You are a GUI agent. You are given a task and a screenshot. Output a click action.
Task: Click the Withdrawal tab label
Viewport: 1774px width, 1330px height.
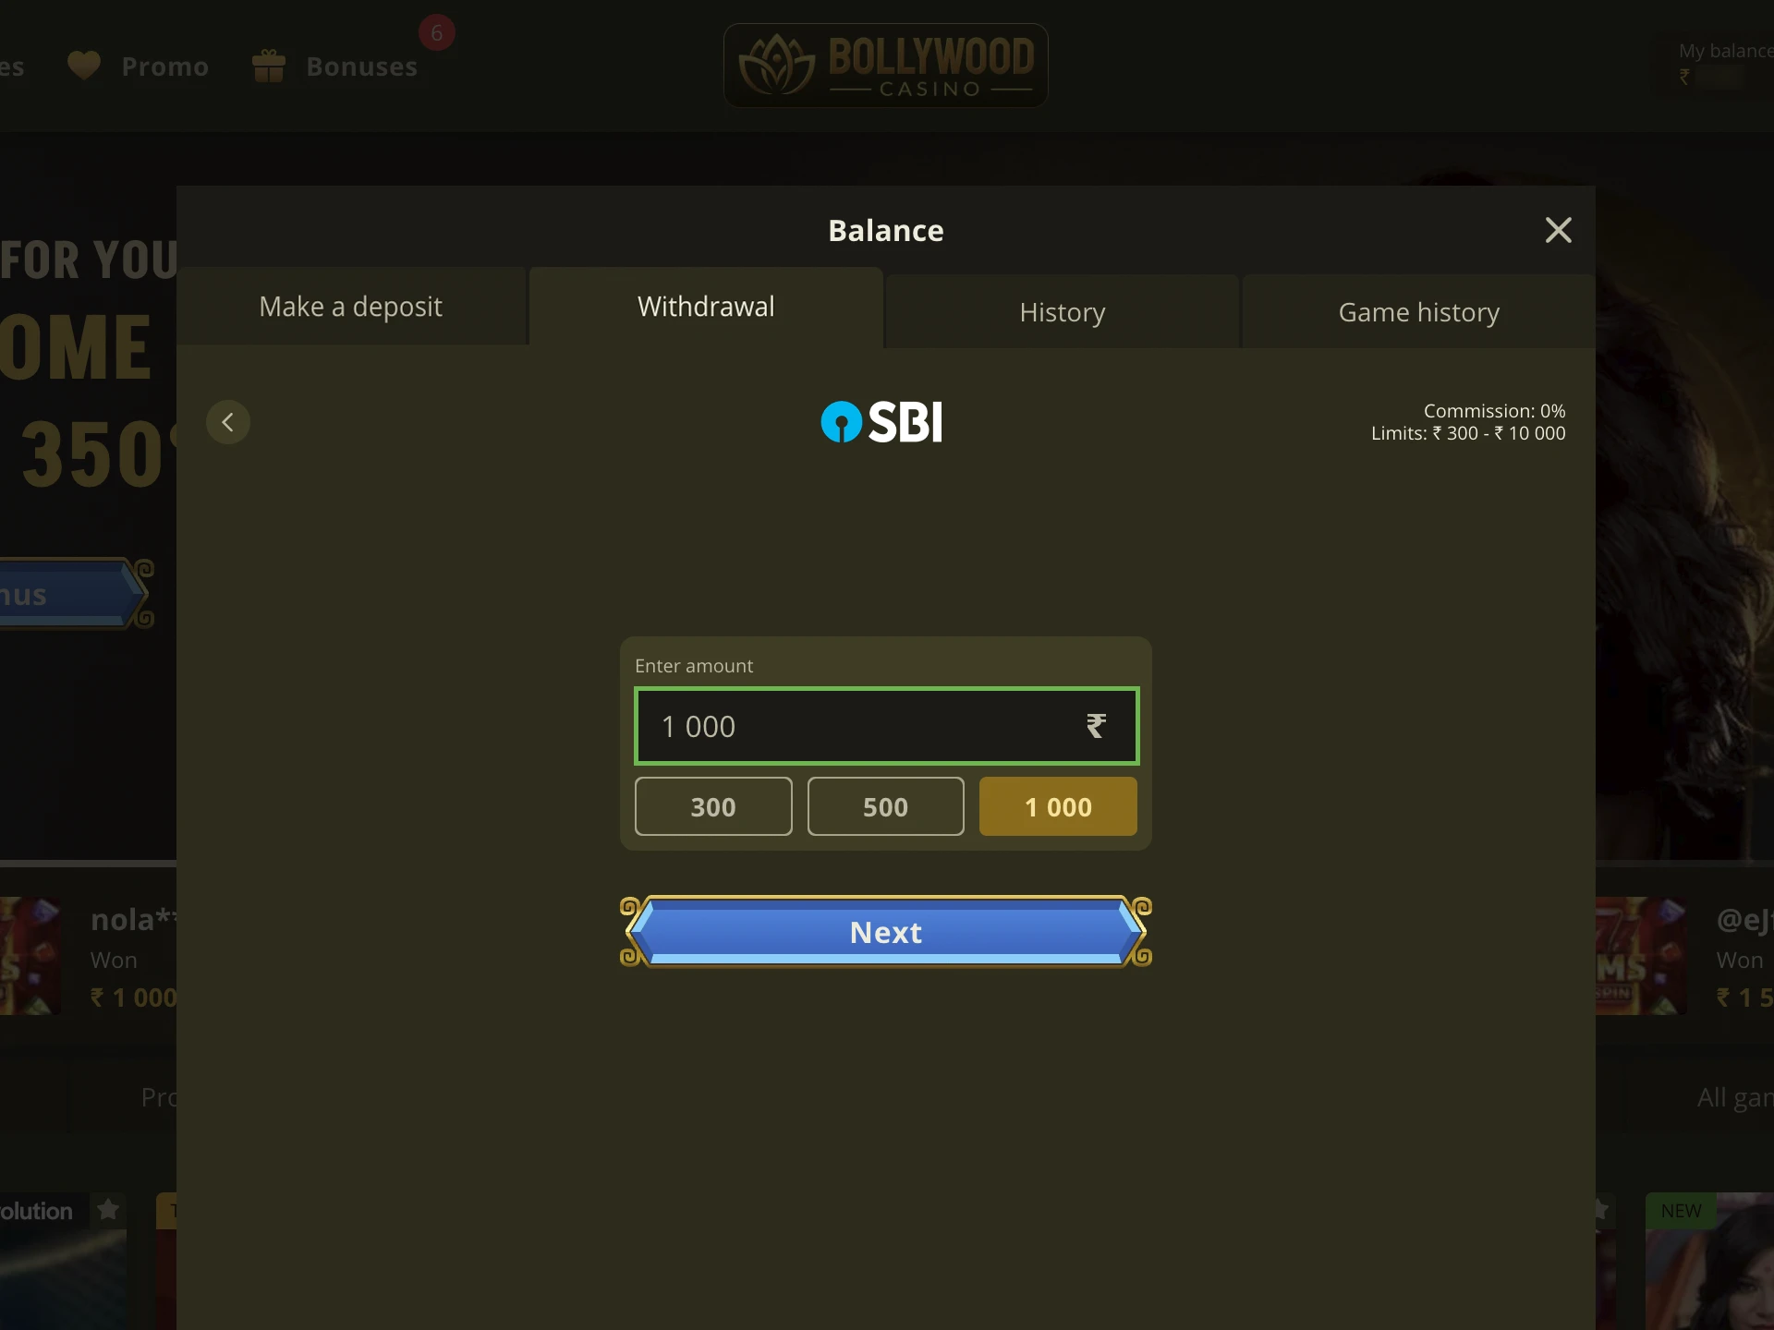[x=705, y=306]
